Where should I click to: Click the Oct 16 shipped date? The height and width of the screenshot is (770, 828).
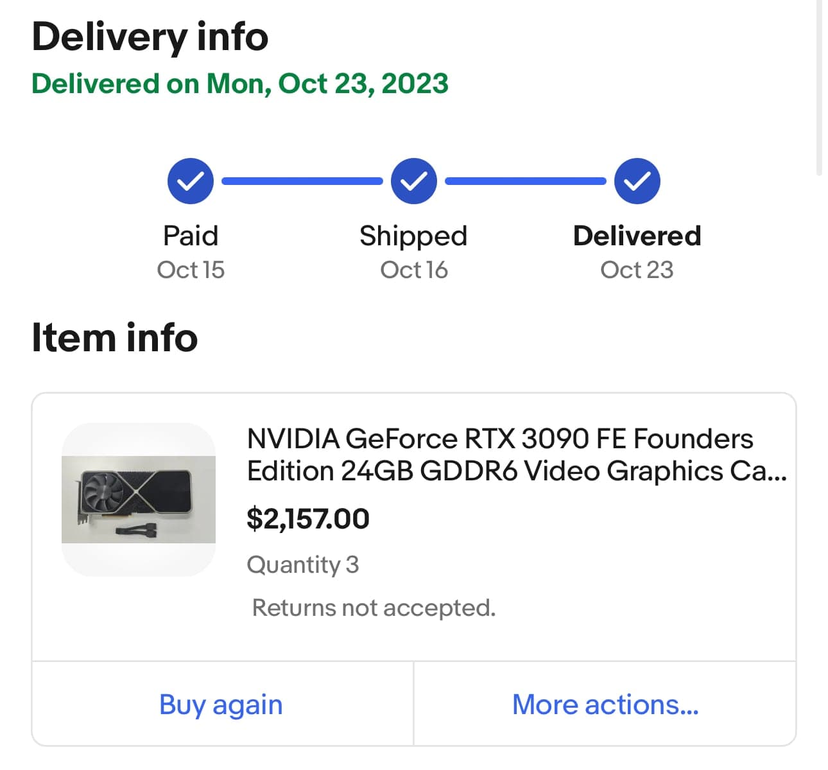click(414, 270)
